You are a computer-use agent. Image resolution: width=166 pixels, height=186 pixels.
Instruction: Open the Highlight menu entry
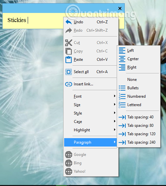[91, 130]
